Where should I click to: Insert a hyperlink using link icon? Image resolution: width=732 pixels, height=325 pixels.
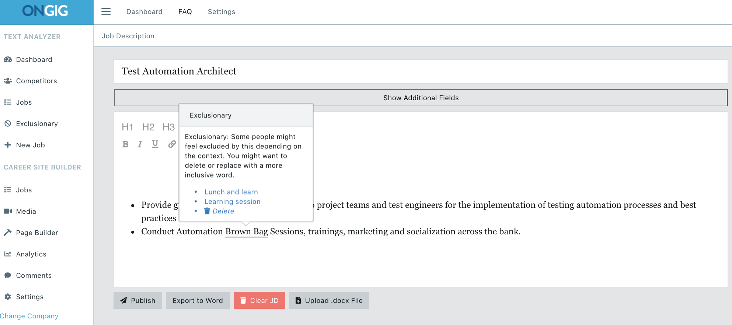pyautogui.click(x=172, y=144)
